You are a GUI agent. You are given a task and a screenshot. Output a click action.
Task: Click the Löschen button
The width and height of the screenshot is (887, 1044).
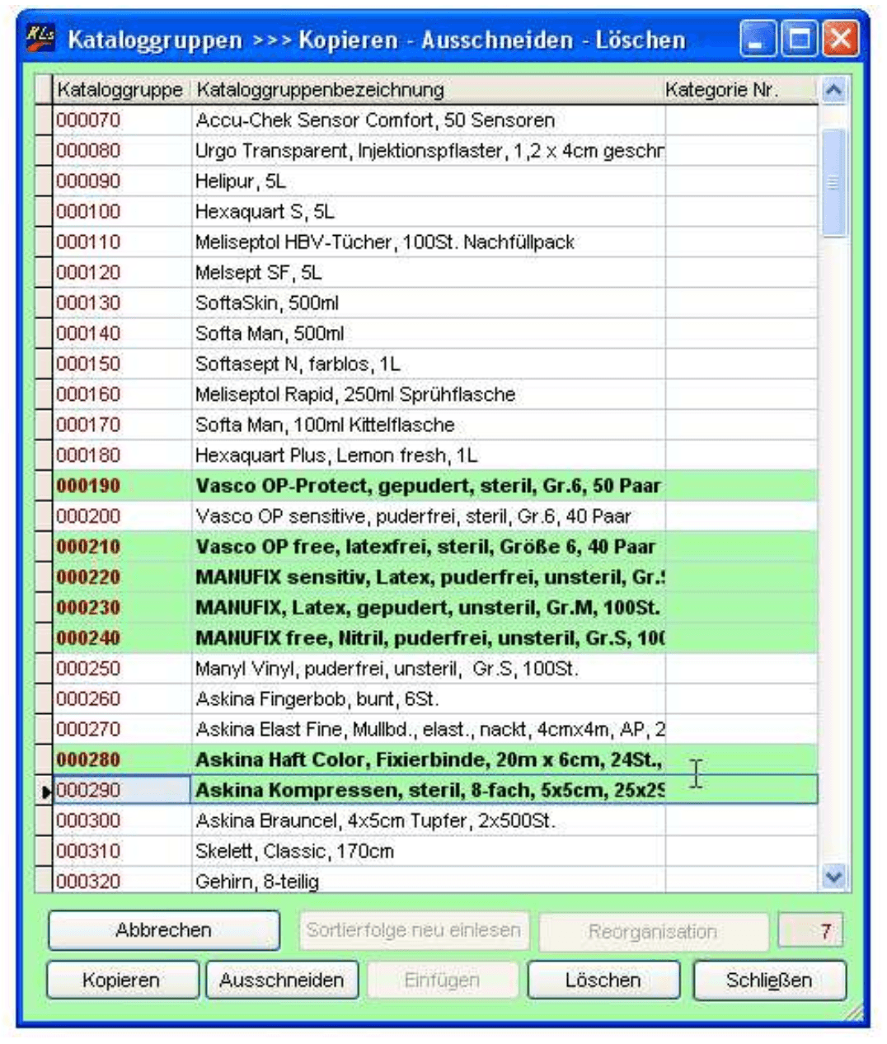click(x=603, y=981)
